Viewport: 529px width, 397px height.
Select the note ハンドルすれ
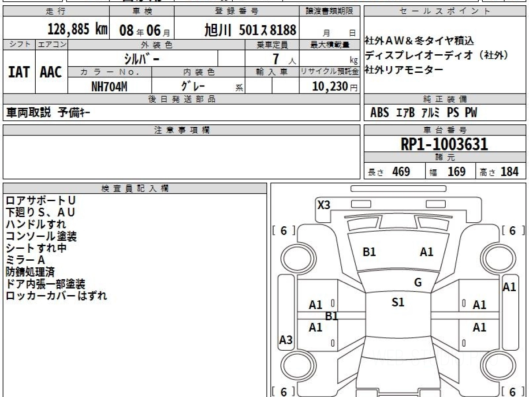(36, 225)
